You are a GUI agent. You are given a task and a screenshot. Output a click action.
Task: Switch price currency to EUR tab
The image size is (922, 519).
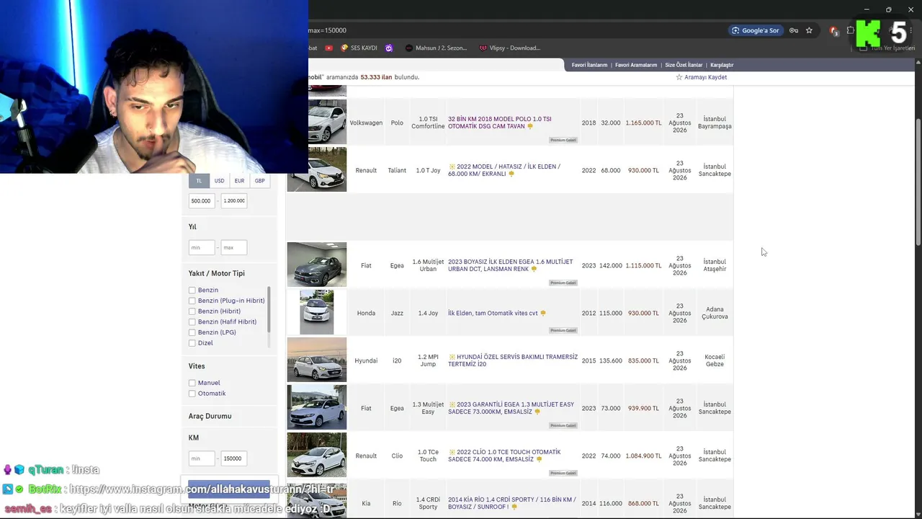(239, 181)
